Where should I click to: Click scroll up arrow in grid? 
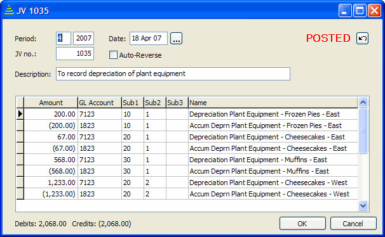click(x=363, y=102)
